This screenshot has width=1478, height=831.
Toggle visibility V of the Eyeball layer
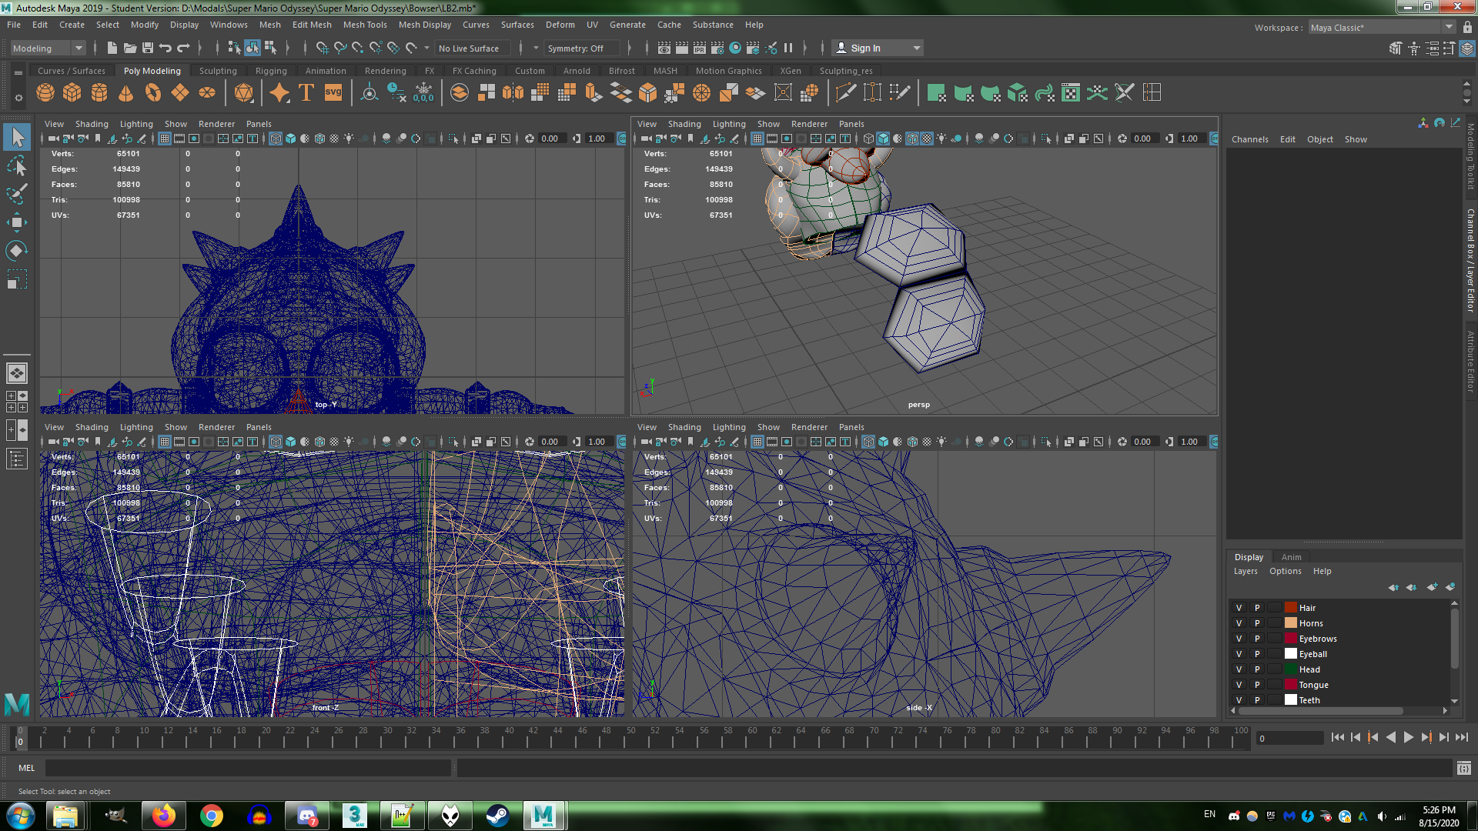[1239, 654]
